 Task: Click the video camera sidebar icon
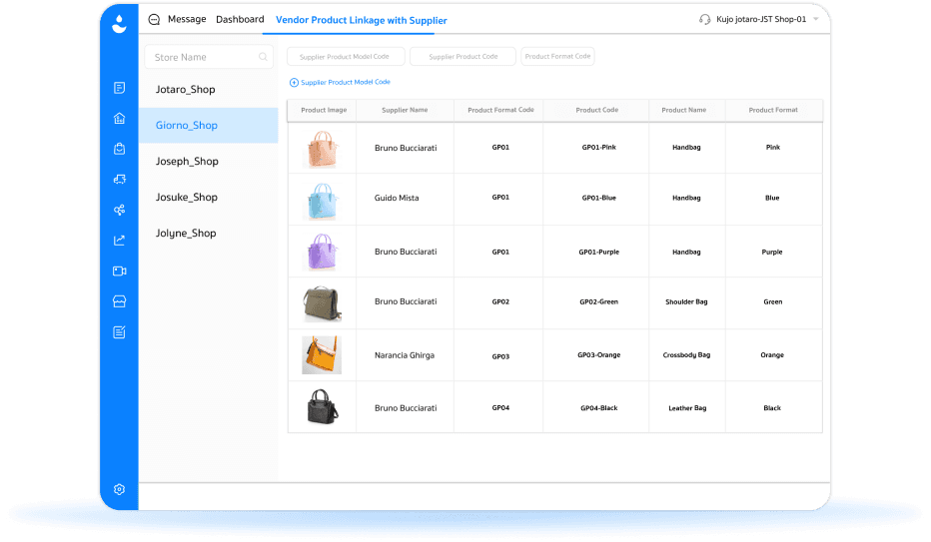click(119, 271)
